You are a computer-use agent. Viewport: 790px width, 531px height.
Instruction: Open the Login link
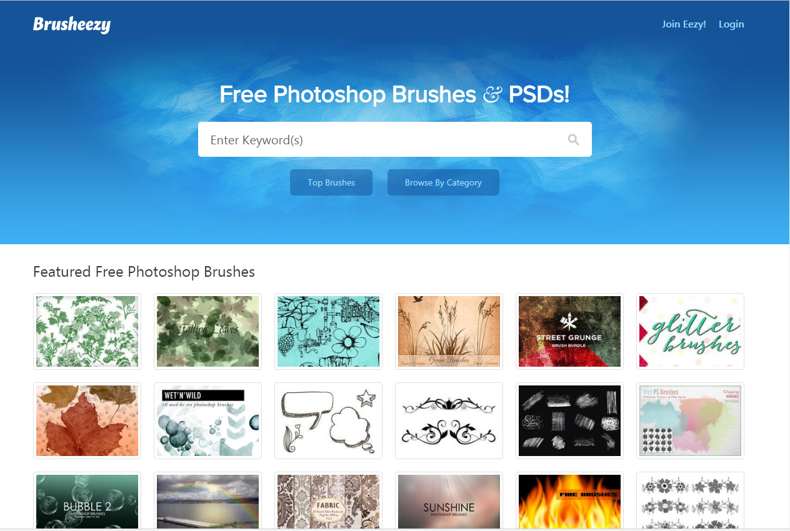coord(731,24)
